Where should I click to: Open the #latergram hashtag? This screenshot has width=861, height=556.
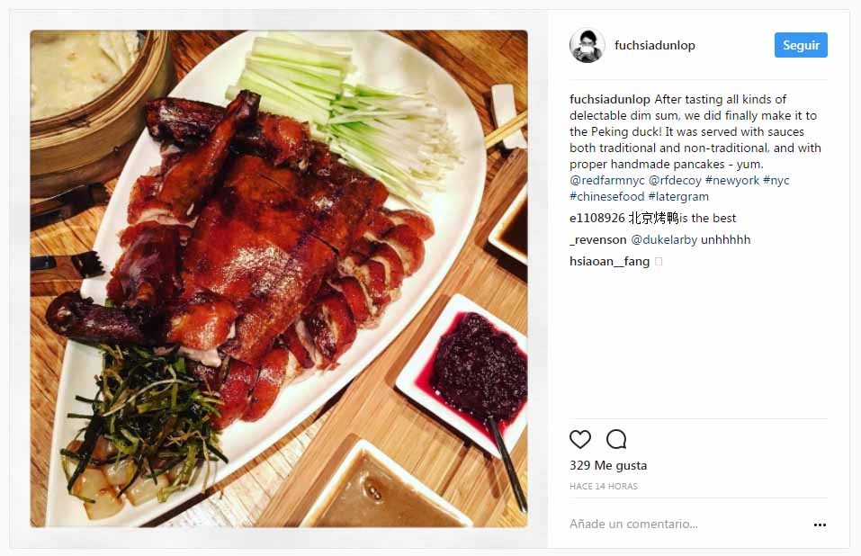tap(678, 196)
